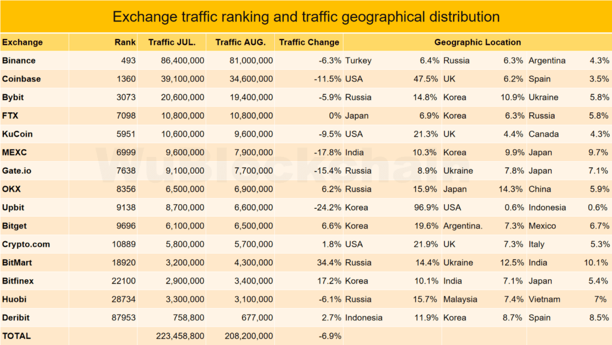Click the 'Exchange' column header

[22, 42]
